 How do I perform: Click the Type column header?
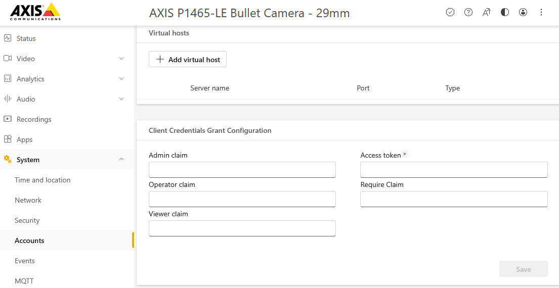tap(452, 88)
